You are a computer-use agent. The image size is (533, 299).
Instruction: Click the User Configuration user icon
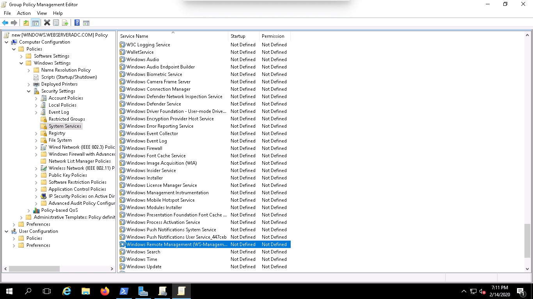pos(14,231)
